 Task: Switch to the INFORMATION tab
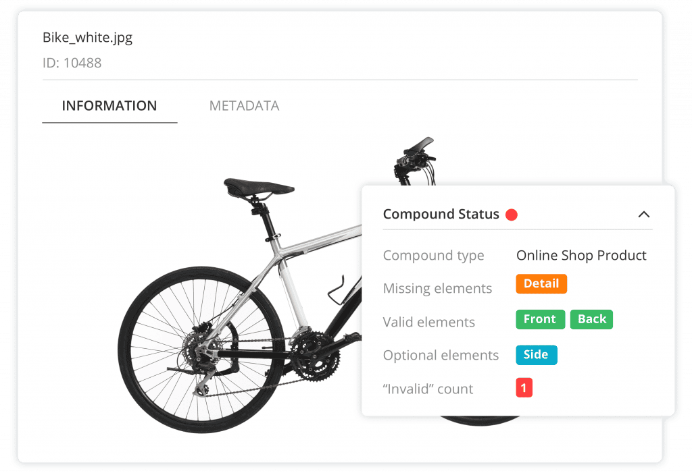click(x=109, y=106)
